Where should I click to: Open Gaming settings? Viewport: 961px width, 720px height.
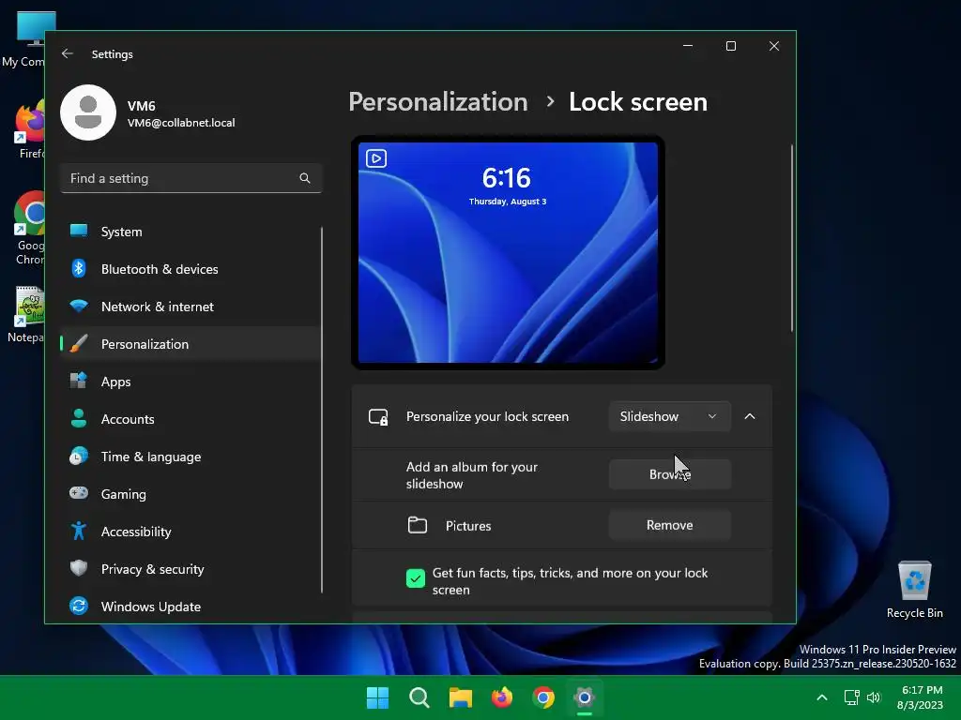[x=190, y=493]
